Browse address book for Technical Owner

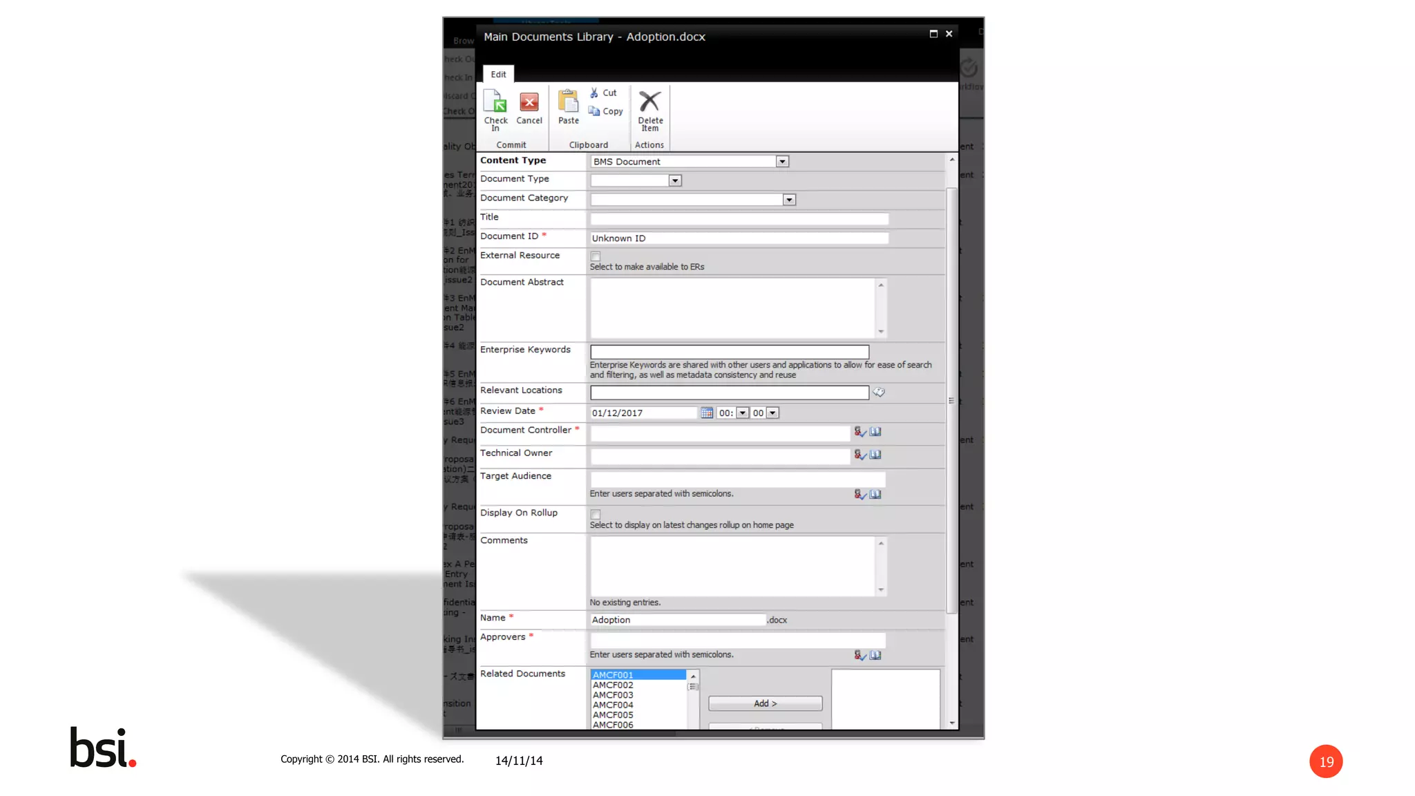[875, 455]
